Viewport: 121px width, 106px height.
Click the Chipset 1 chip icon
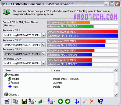tap(6, 94)
